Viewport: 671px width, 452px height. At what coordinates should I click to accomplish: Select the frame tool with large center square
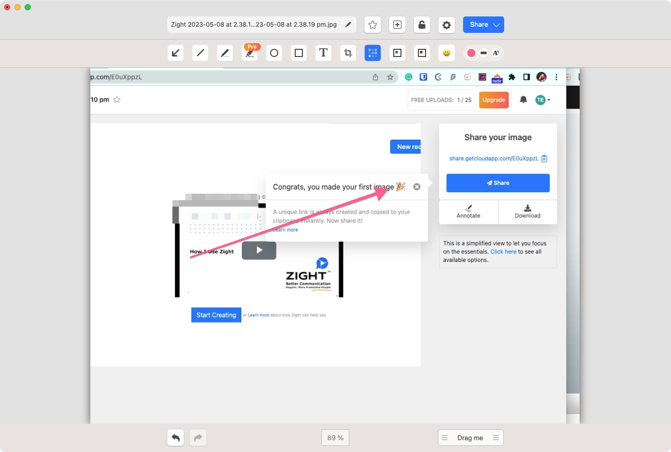pos(422,52)
